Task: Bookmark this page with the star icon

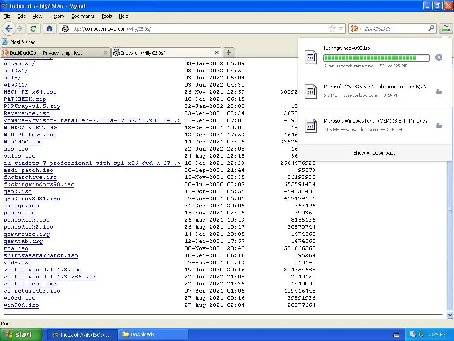Action: click(332, 28)
